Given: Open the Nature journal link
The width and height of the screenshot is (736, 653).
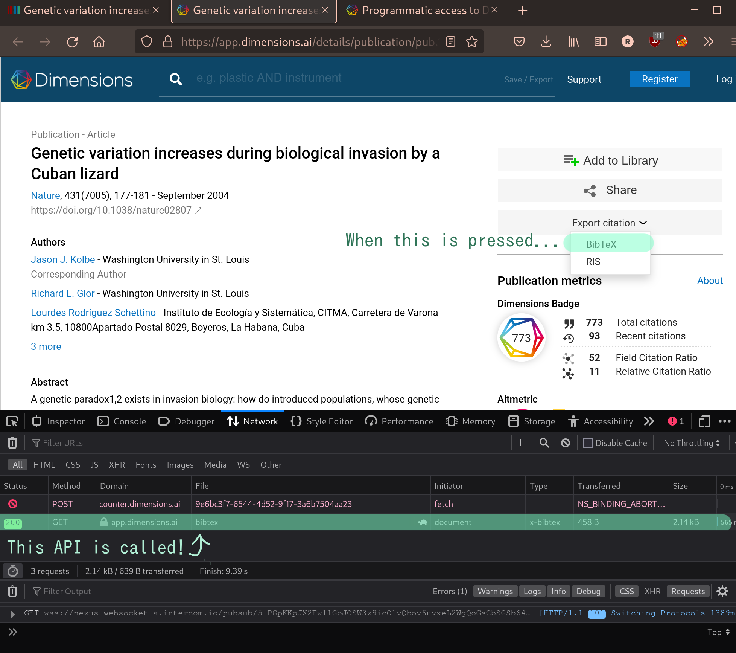Looking at the screenshot, I should click(45, 195).
